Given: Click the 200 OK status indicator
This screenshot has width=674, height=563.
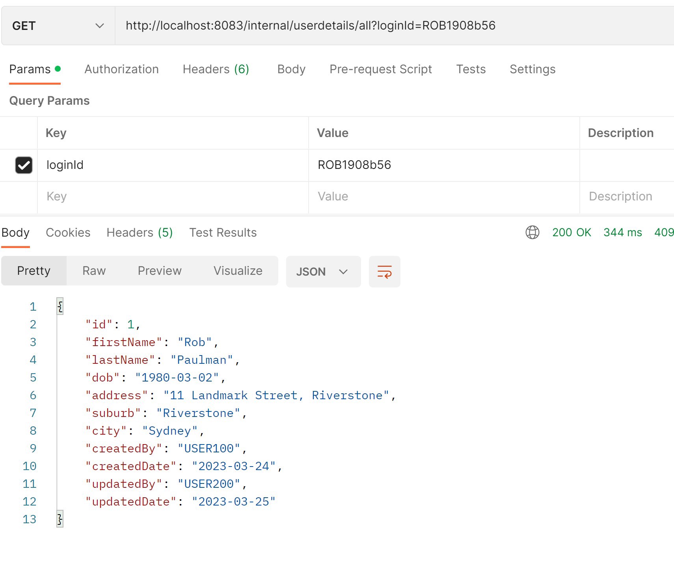Looking at the screenshot, I should click(x=572, y=232).
